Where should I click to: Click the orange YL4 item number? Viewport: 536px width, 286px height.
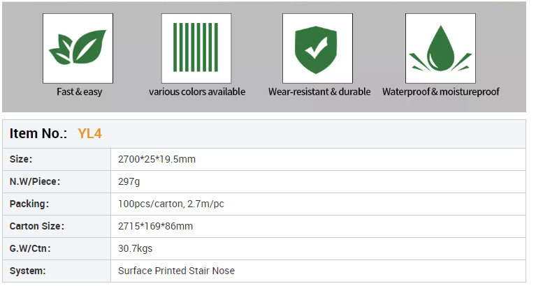pyautogui.click(x=90, y=134)
